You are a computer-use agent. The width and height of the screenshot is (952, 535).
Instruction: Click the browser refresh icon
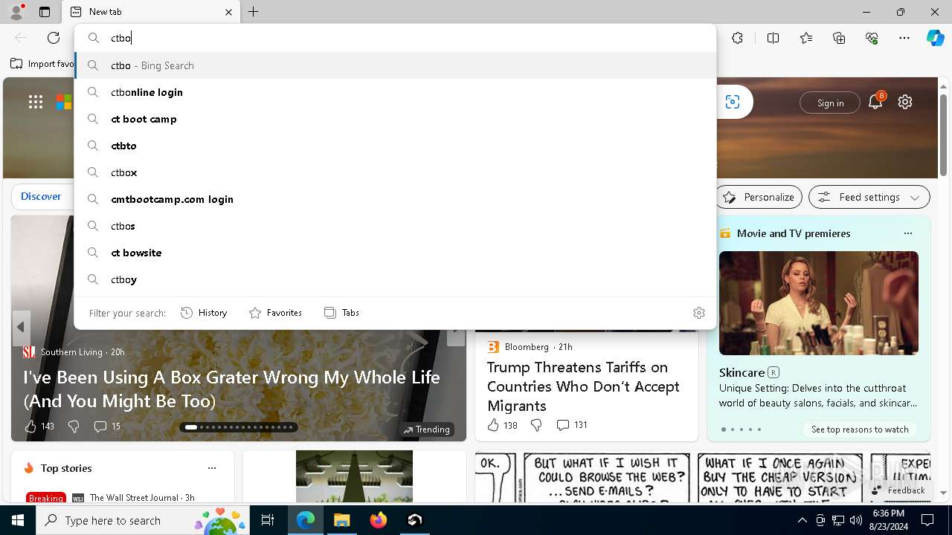(54, 38)
